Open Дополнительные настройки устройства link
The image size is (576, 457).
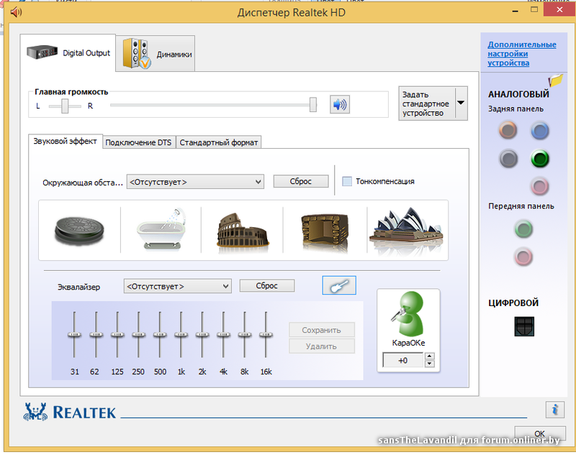521,53
